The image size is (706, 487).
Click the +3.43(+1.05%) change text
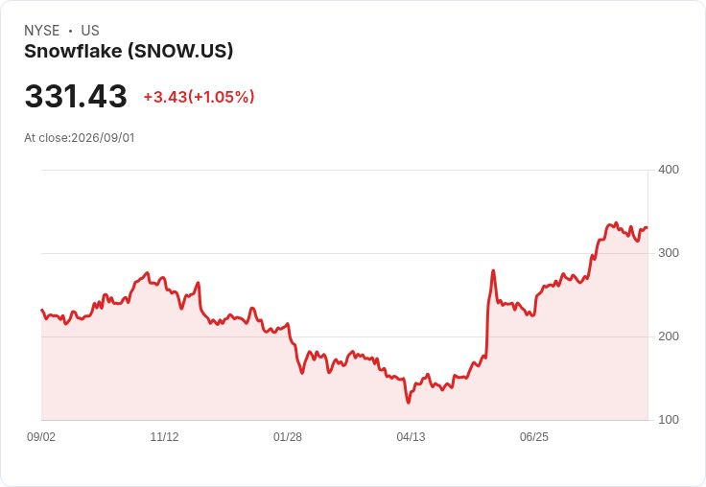199,97
